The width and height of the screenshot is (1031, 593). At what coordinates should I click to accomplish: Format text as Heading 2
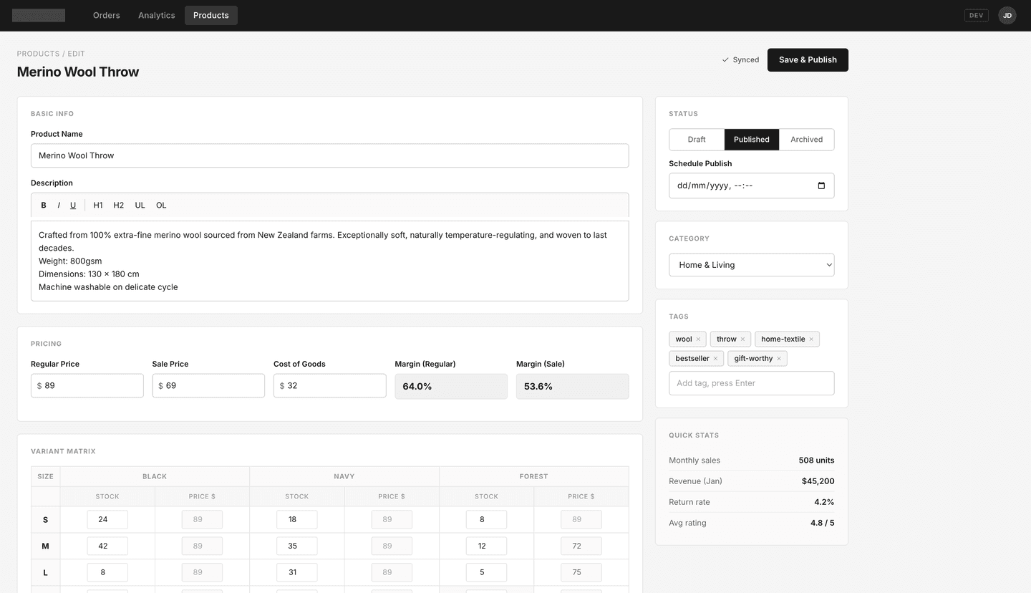(118, 205)
